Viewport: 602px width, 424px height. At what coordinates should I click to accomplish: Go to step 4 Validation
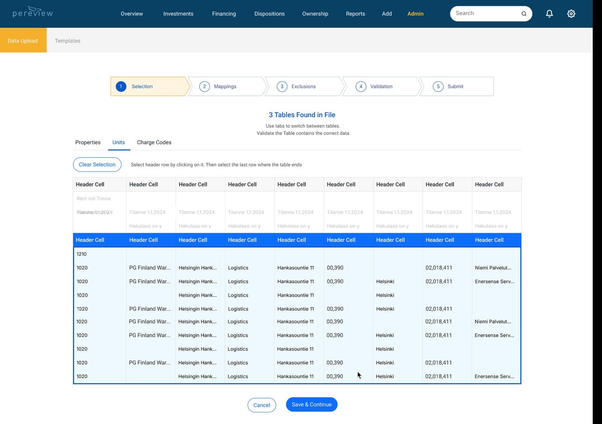(381, 86)
